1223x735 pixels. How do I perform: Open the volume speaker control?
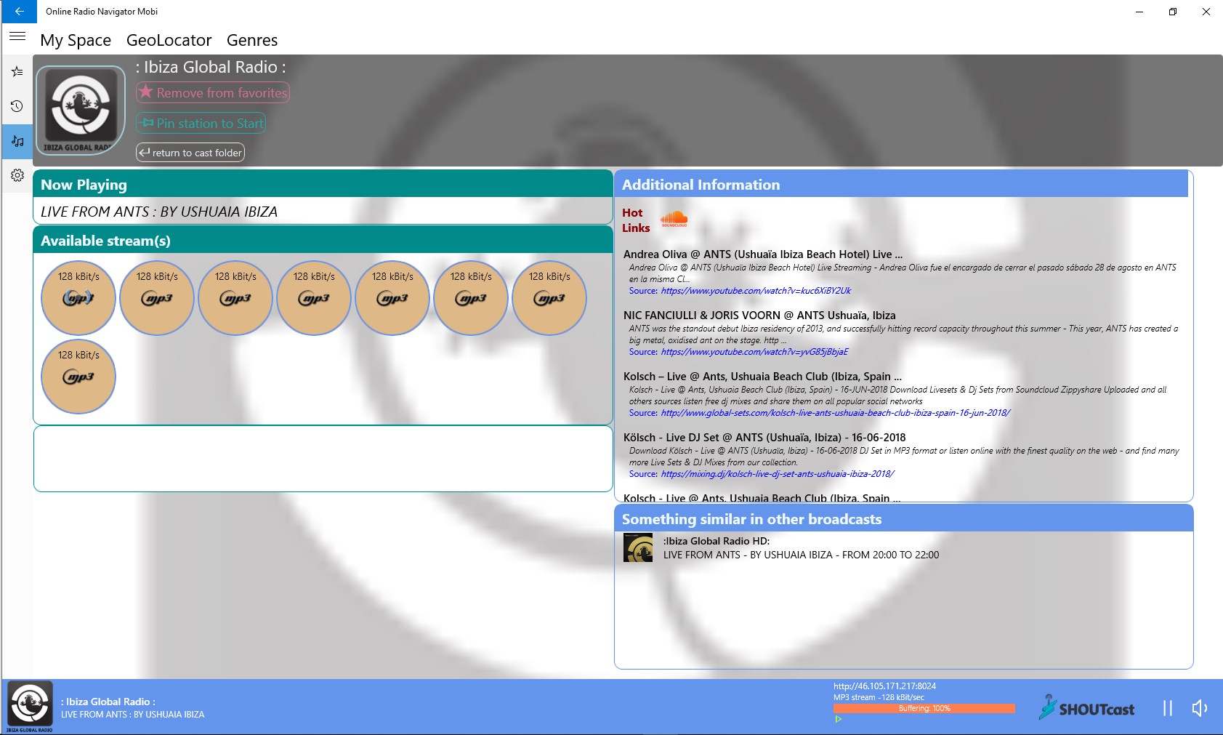click(x=1199, y=708)
